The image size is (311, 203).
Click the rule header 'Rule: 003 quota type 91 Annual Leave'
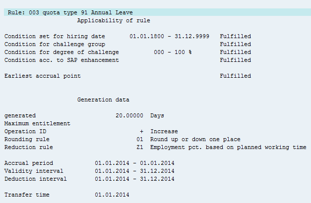tap(70, 12)
